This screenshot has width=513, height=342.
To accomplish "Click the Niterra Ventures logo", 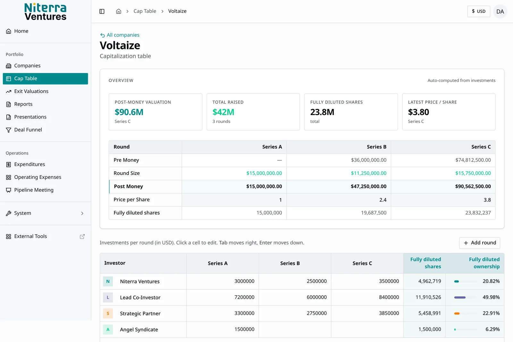I will coord(46,12).
